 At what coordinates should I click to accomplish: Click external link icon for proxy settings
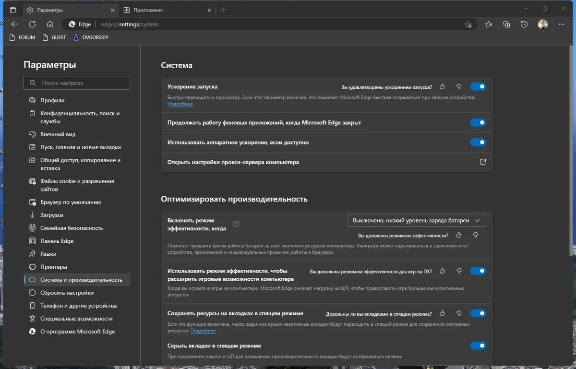tap(483, 162)
